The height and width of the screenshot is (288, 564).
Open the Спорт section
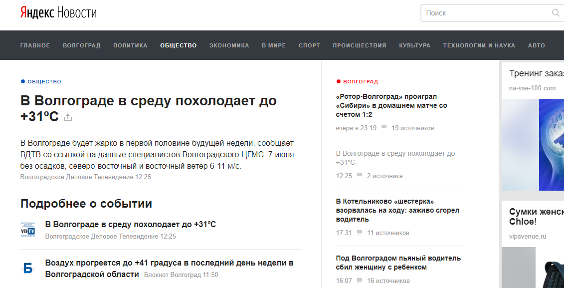309,45
